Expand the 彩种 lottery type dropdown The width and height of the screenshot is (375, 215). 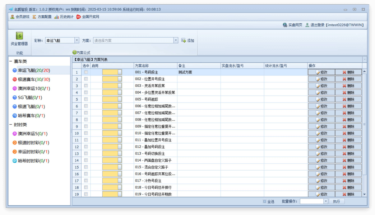(x=77, y=40)
